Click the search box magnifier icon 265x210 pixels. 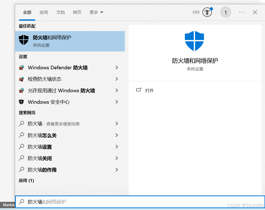tap(21, 202)
